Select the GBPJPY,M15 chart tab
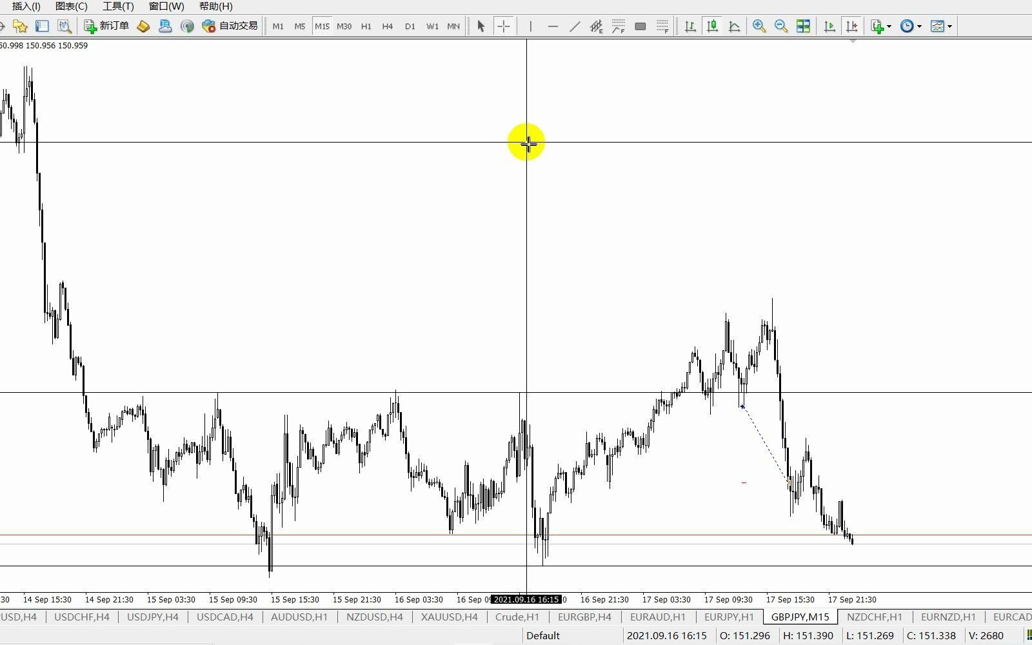This screenshot has width=1032, height=645. (x=800, y=617)
